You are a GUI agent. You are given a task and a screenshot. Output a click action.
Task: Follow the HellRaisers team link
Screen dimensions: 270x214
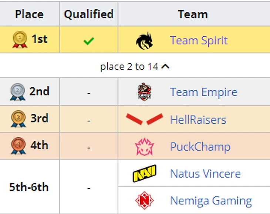point(198,119)
